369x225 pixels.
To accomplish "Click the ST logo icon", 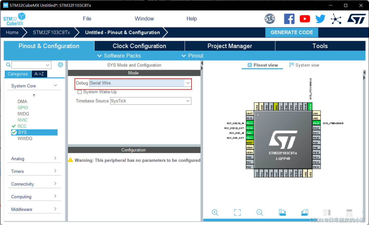I will [x=356, y=19].
